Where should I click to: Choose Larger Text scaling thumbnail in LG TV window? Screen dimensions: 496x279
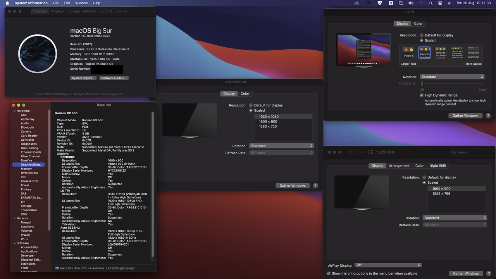click(x=408, y=52)
